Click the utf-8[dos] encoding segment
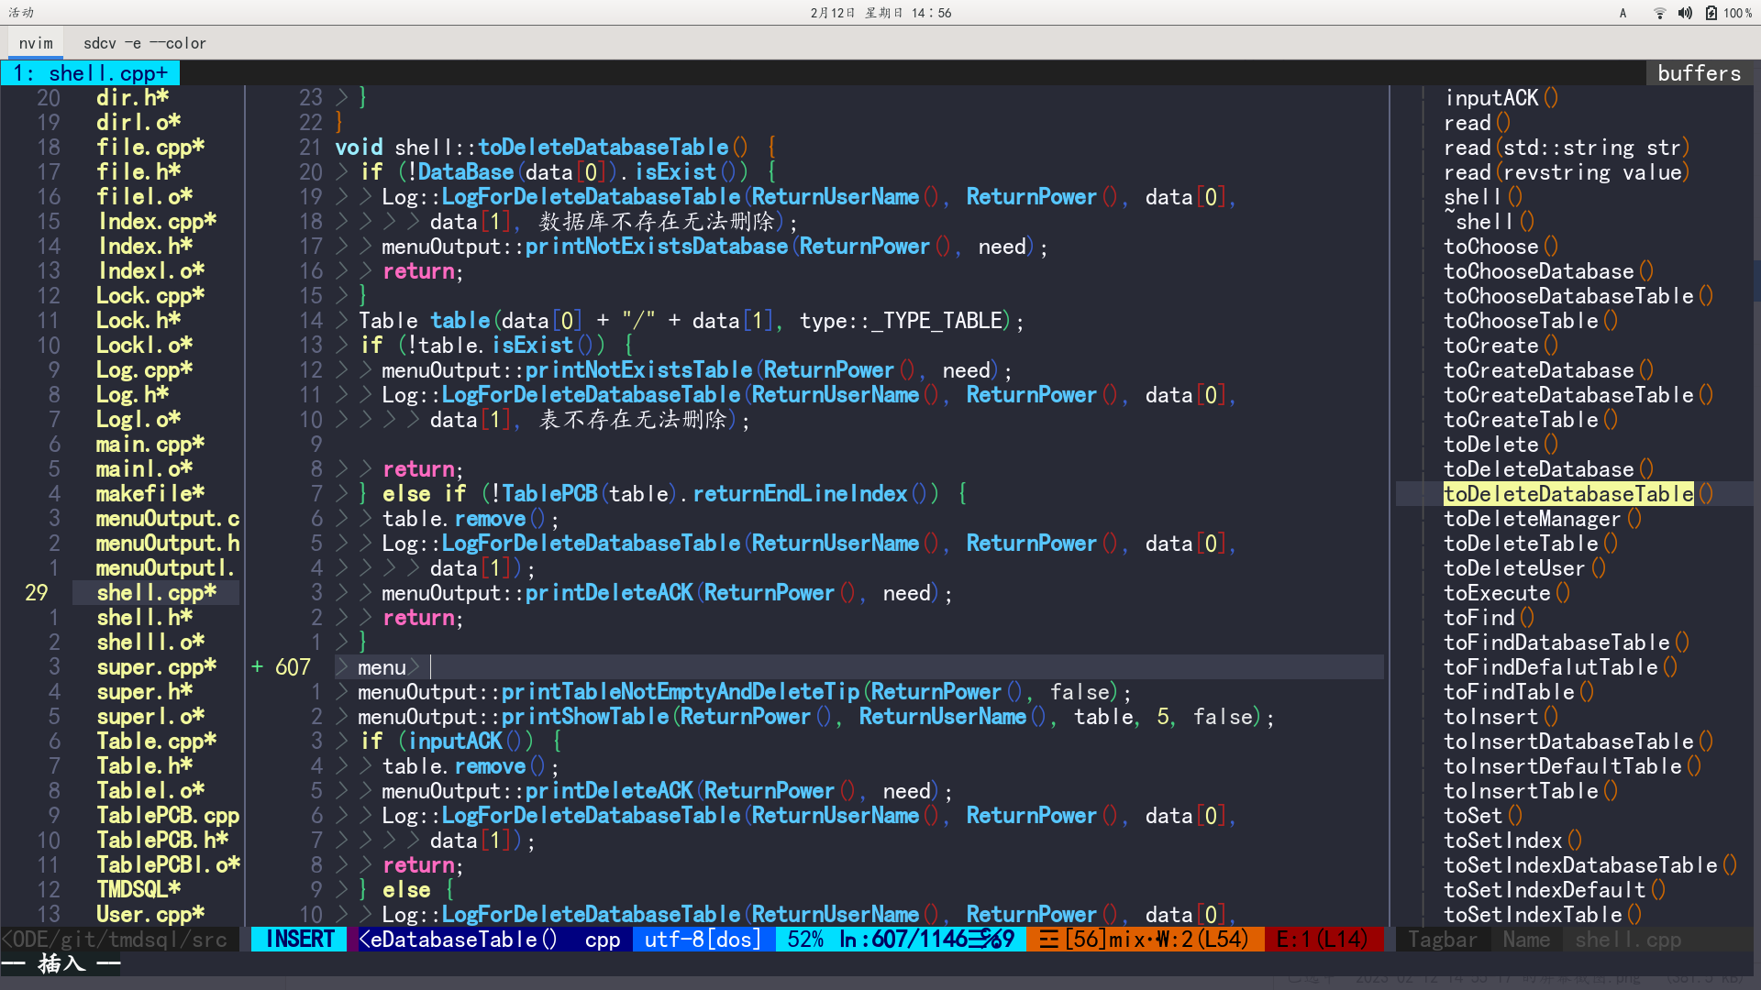The image size is (1761, 990). pos(703,940)
